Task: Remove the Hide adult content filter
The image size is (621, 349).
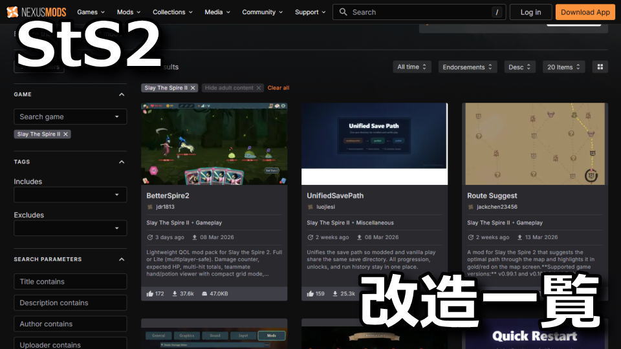Action: pos(259,88)
